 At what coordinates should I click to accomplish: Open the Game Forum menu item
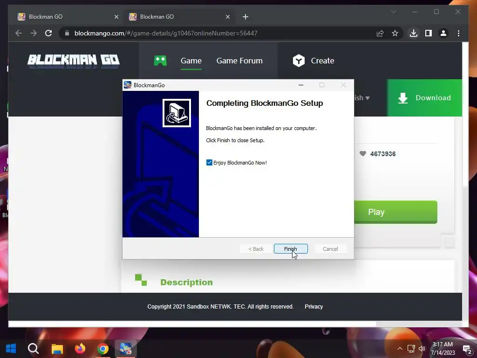(x=239, y=61)
